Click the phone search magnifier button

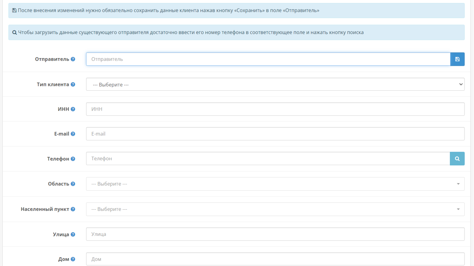tap(457, 159)
